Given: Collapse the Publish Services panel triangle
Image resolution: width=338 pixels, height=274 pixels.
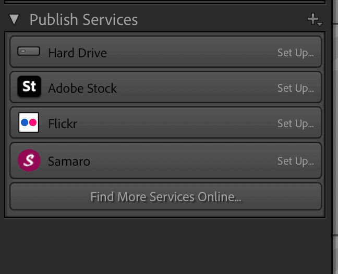Looking at the screenshot, I should (14, 19).
